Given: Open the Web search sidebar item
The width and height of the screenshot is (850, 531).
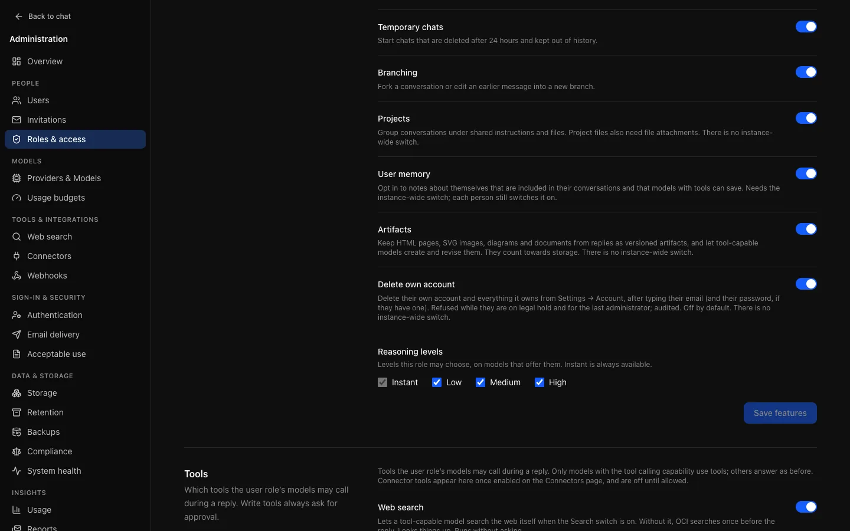Looking at the screenshot, I should 75,237.
